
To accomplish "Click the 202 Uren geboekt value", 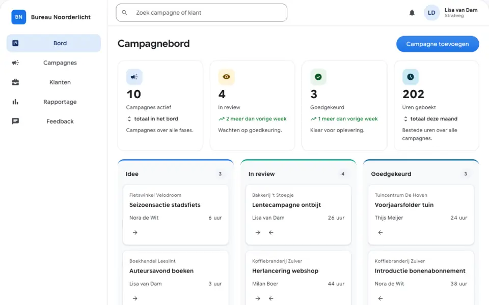I will tap(413, 95).
